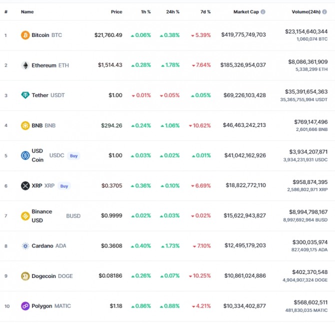The height and width of the screenshot is (323, 335).
Task: Click the BNB yellow logo icon
Action: tap(25, 125)
